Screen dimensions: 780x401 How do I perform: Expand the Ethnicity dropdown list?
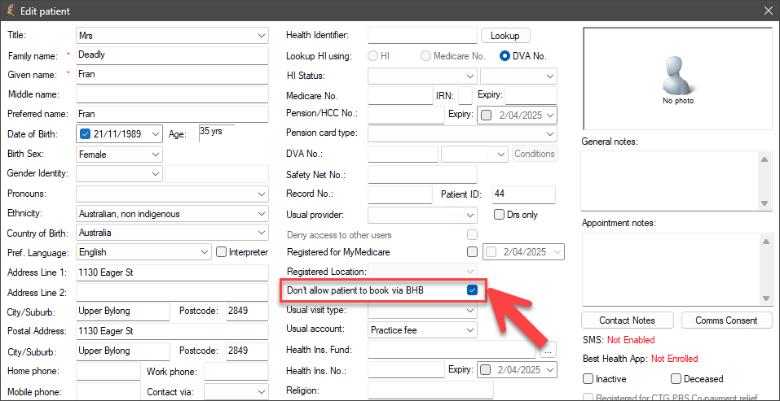pos(172,214)
